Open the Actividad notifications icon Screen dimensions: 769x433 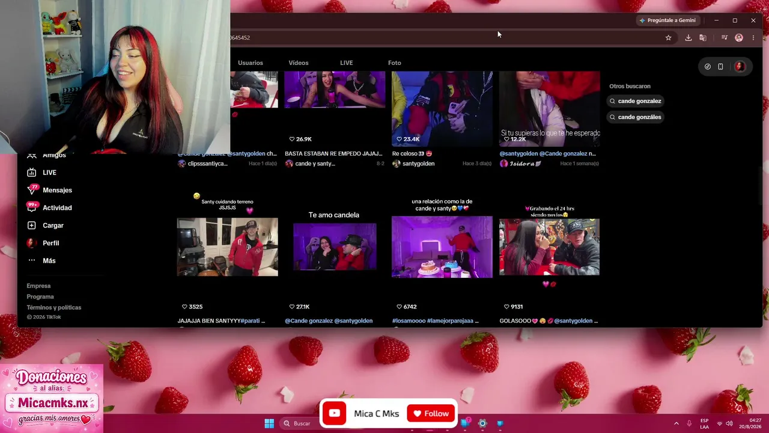tap(32, 207)
